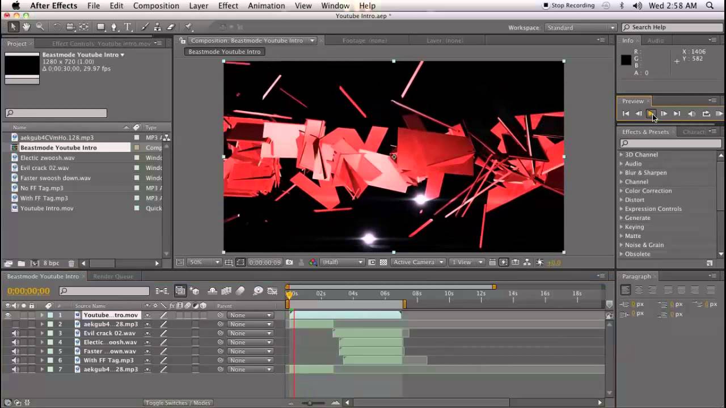Switch to the Audio panel tab
726x408 pixels.
tap(656, 40)
